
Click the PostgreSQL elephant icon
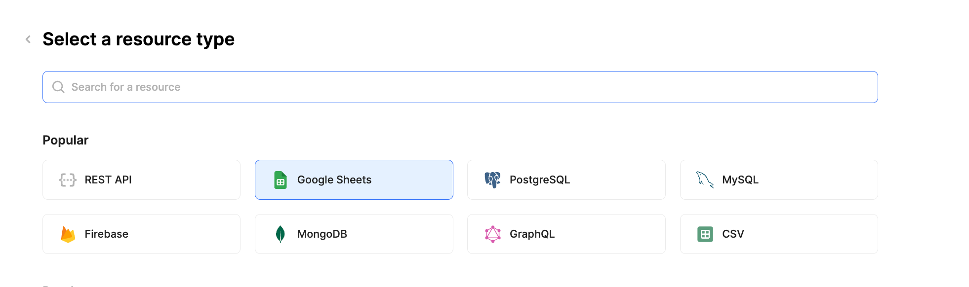[x=492, y=180]
